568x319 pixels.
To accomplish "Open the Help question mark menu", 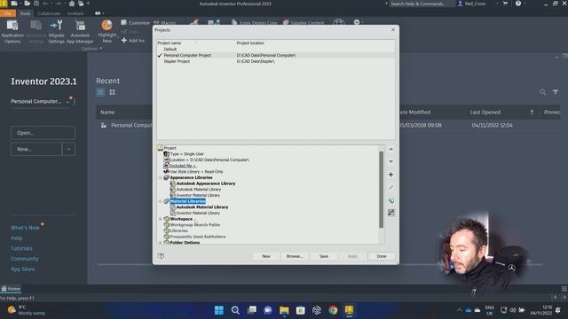I will coord(518,4).
